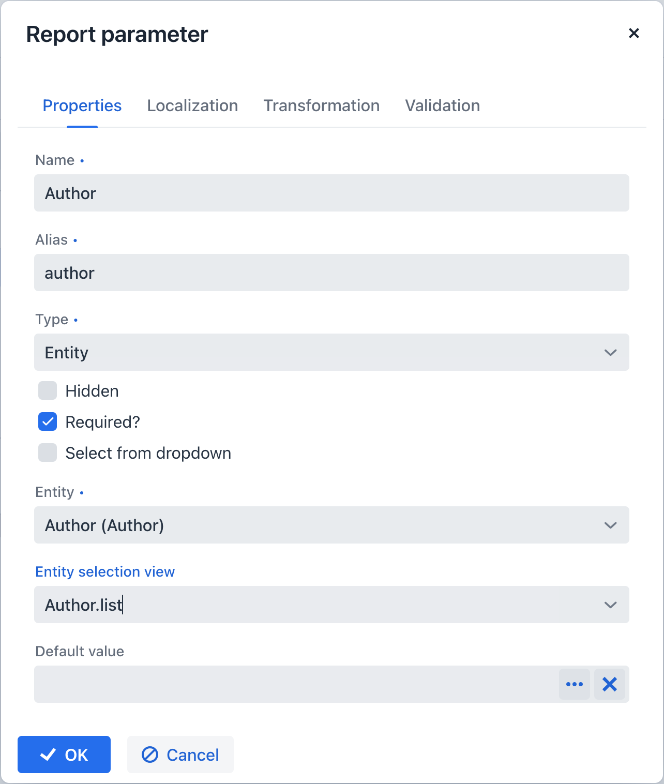Uncheck the Required? checkbox

[x=48, y=422]
